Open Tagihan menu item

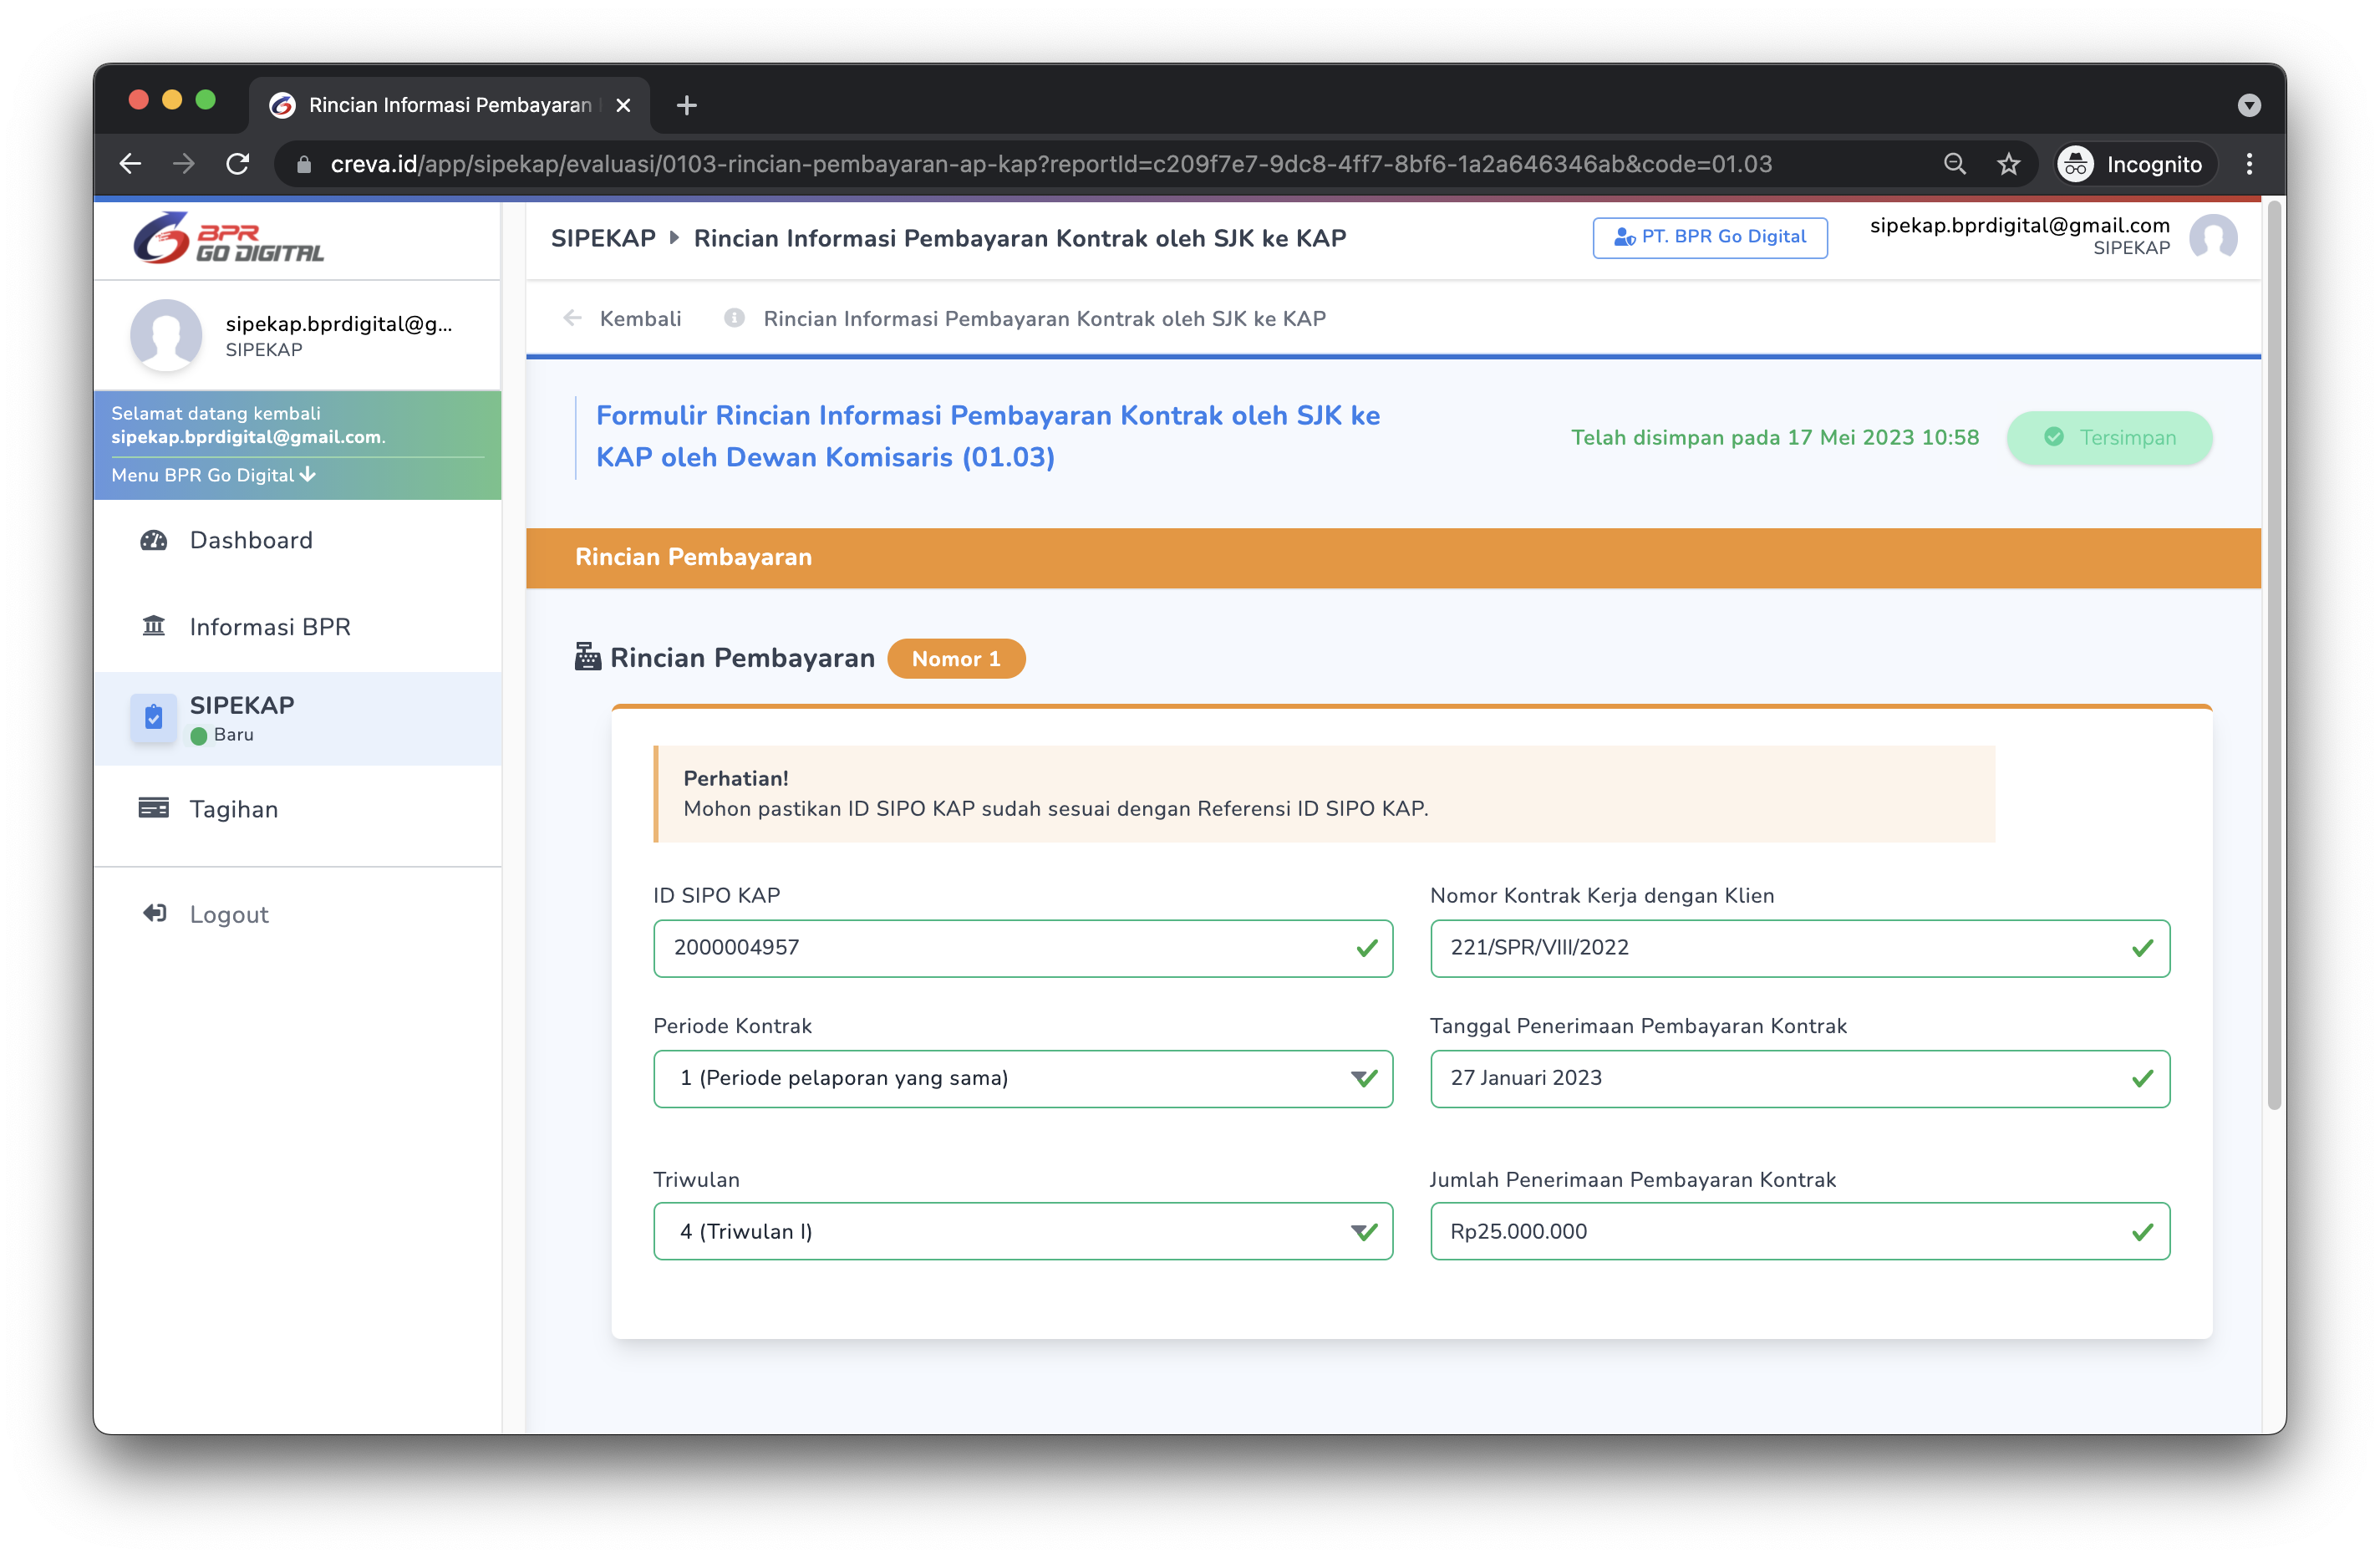pyautogui.click(x=298, y=808)
